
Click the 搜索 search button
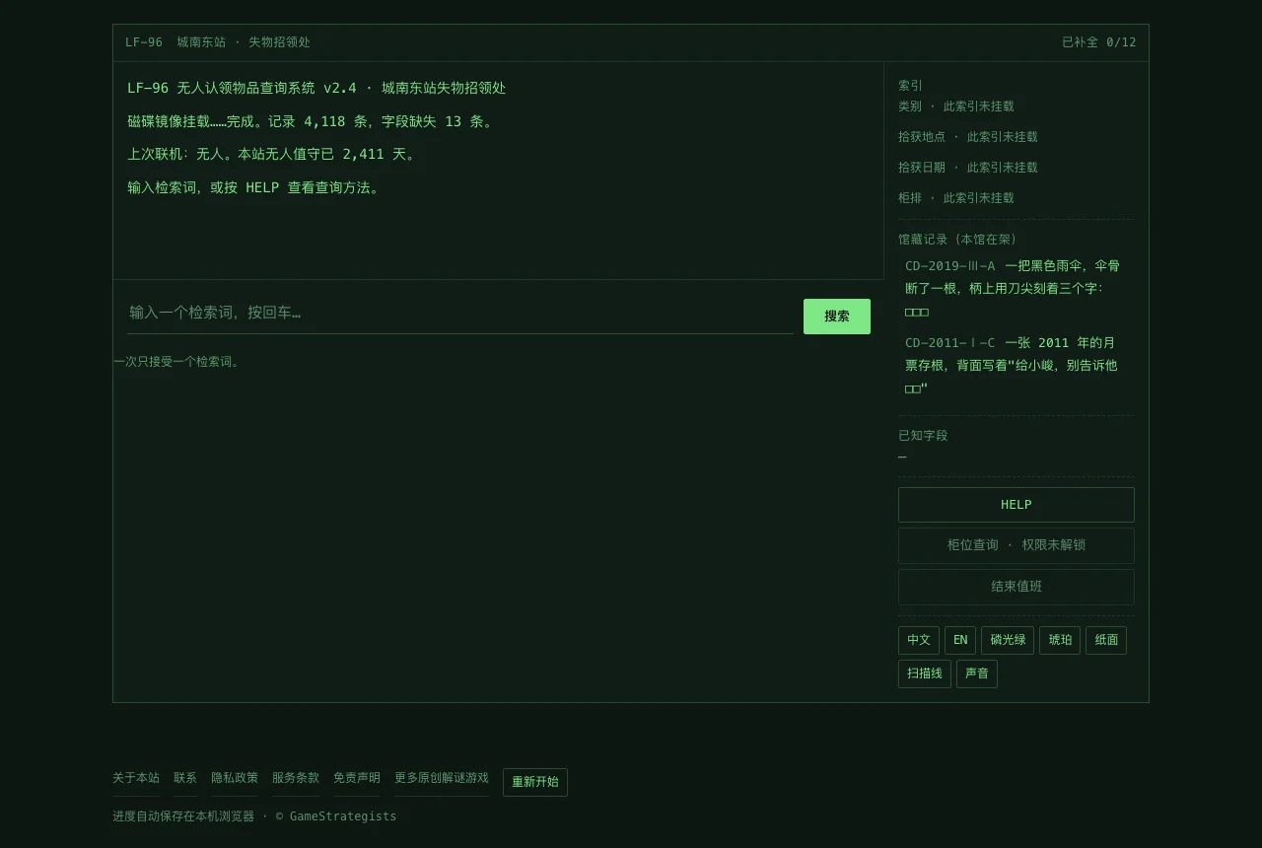(836, 317)
